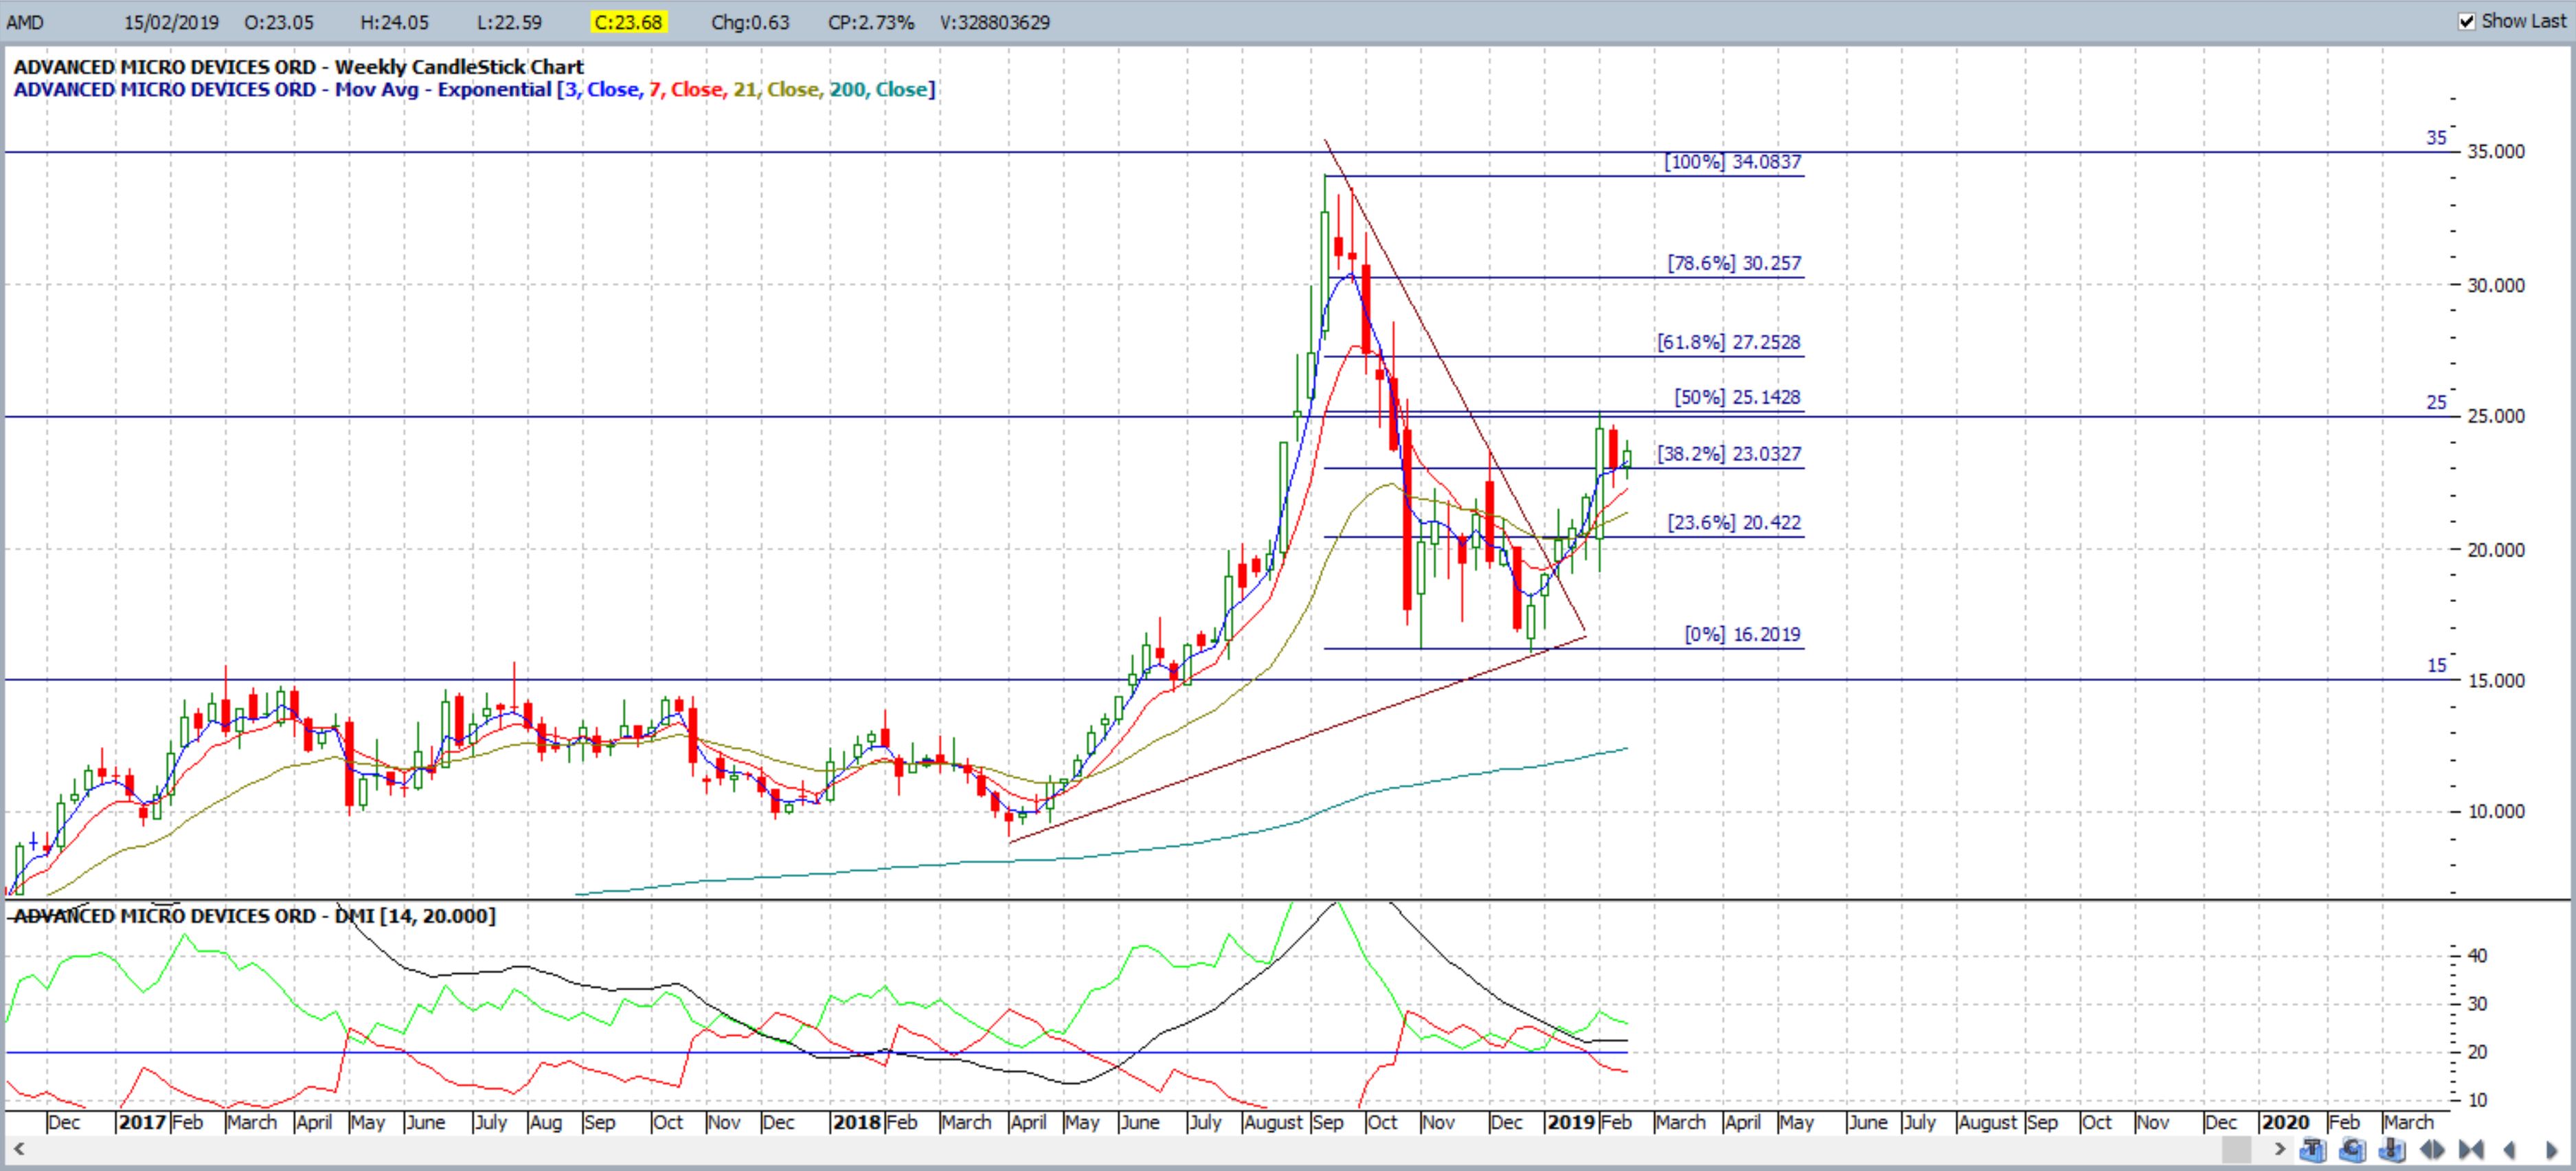Click the 30.000 price axis label
Viewport: 2576px width, 1171px height.
pos(2496,286)
